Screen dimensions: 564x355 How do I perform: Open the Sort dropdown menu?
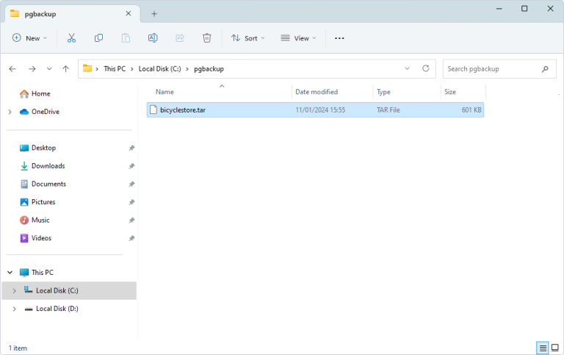[247, 38]
